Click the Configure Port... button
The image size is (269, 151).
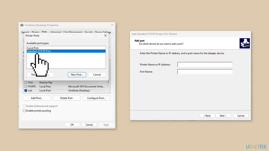click(96, 98)
